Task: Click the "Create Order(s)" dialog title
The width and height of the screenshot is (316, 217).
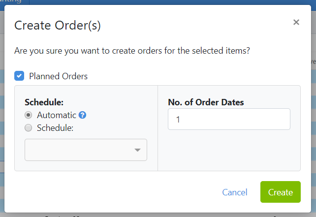Action: [58, 26]
